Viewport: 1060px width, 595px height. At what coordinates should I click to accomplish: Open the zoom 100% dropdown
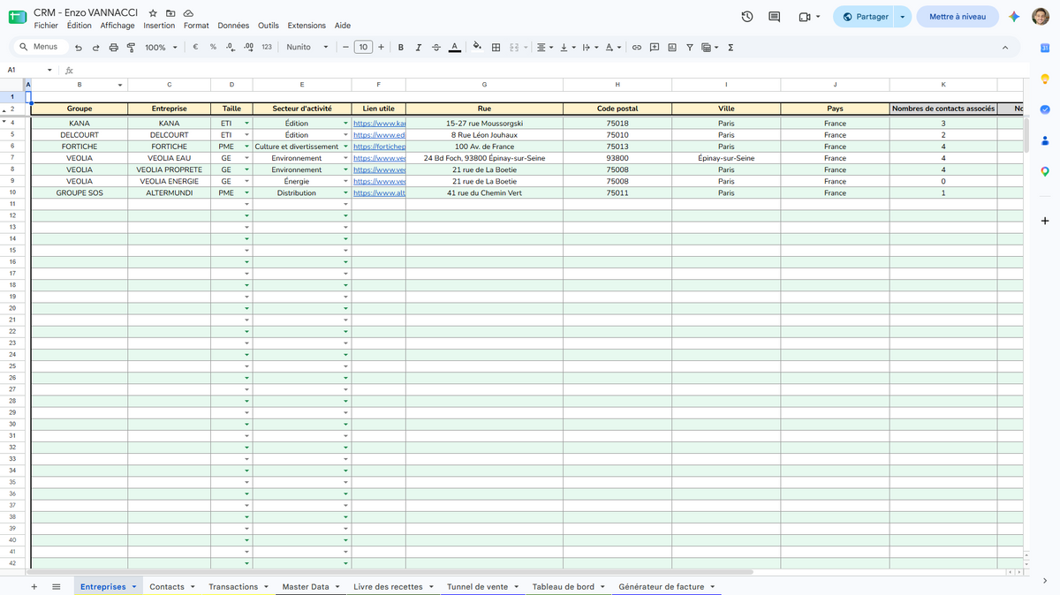pyautogui.click(x=161, y=48)
